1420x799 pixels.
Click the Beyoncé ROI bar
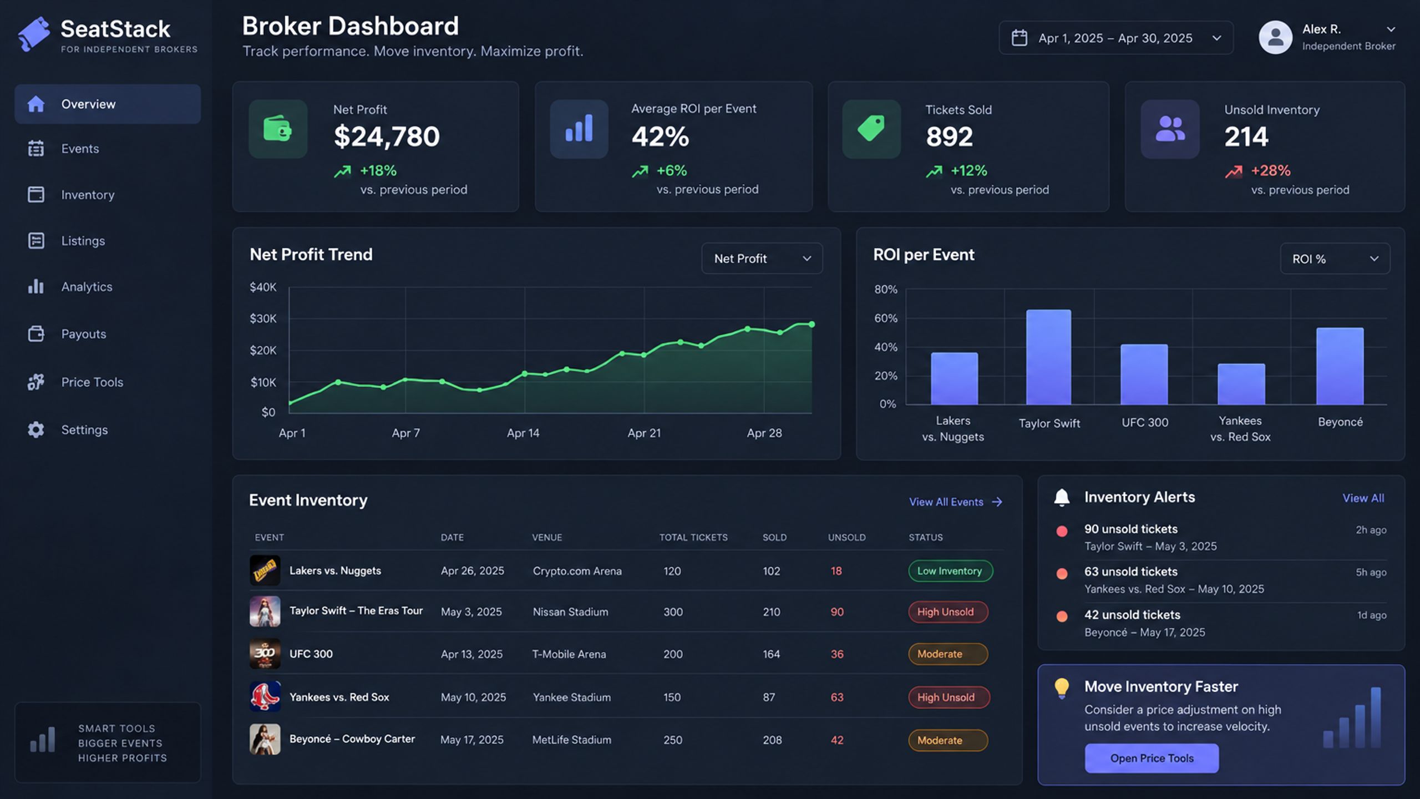coord(1340,366)
